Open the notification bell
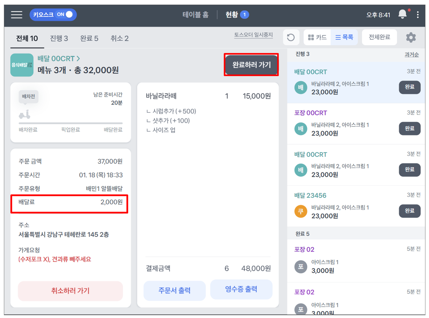429x318 pixels. pyautogui.click(x=403, y=14)
